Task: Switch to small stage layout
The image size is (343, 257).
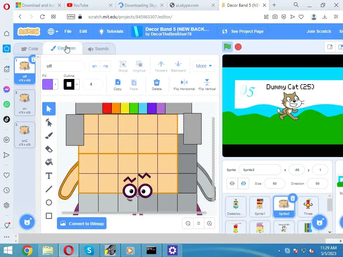Action: (330, 47)
